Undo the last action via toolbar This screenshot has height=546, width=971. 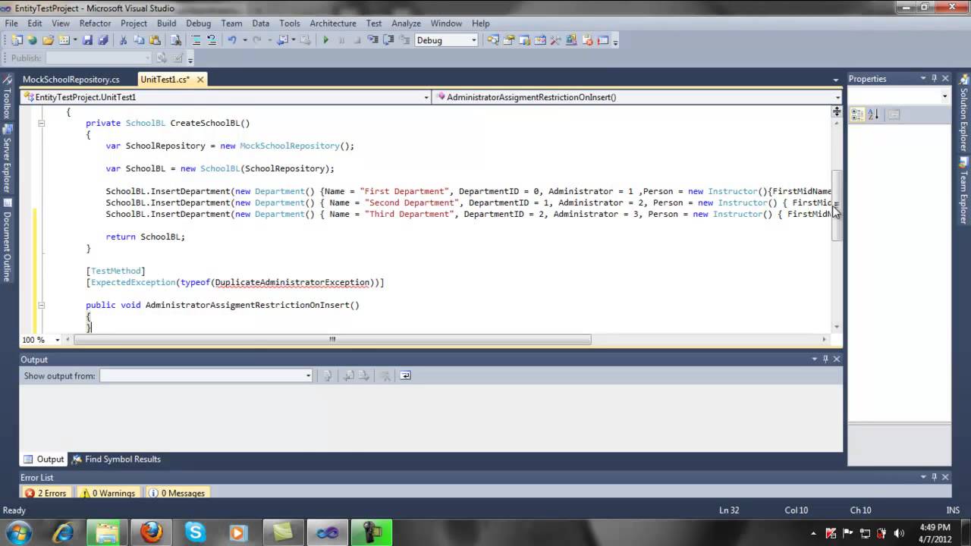232,40
